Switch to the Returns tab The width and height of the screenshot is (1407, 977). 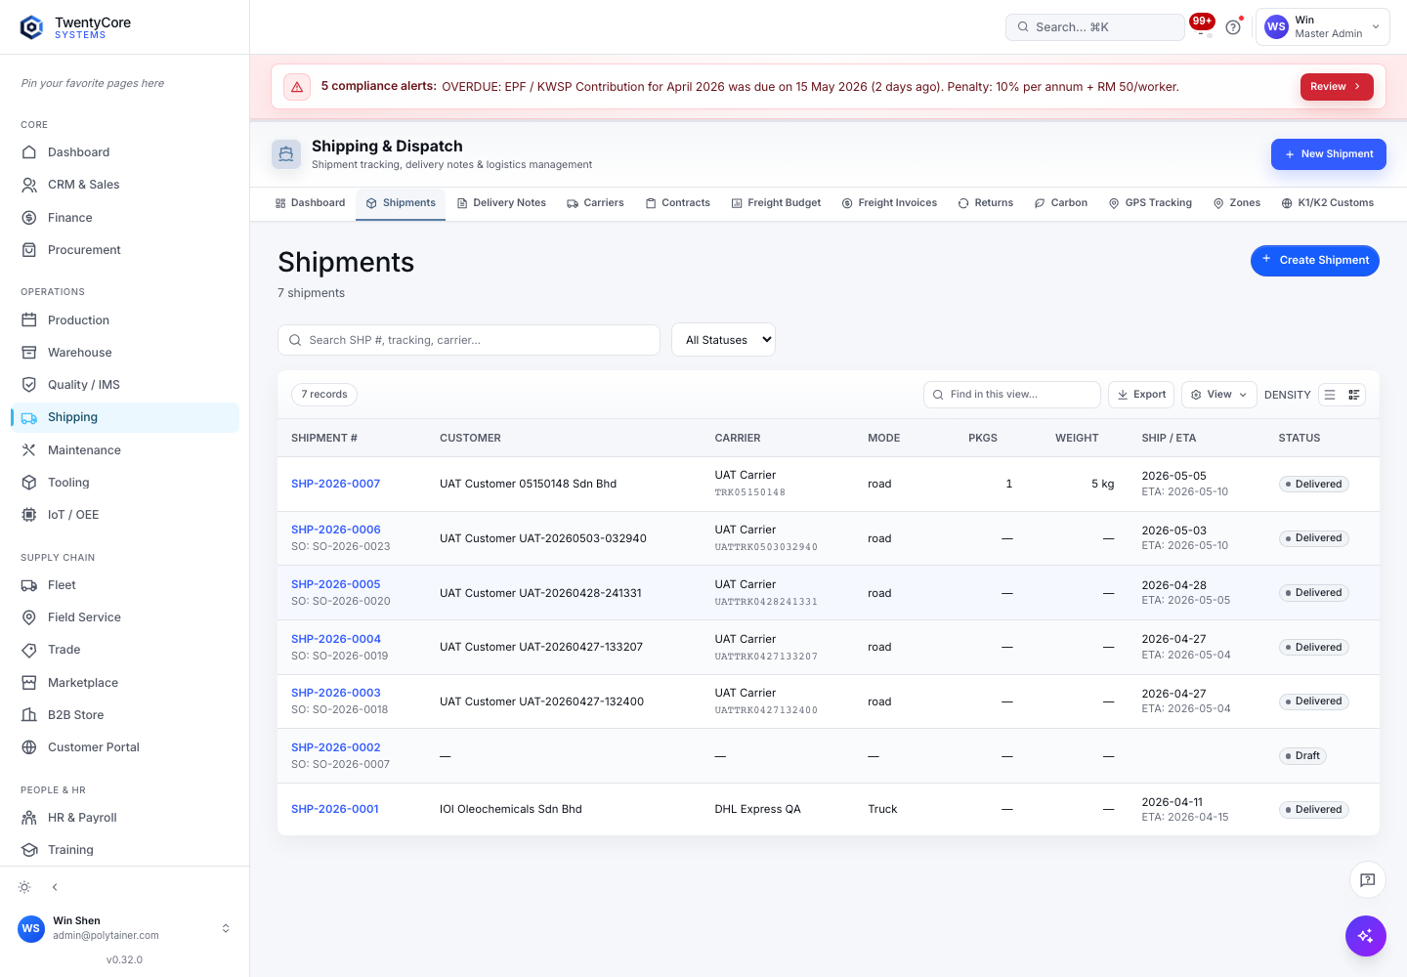986,203
